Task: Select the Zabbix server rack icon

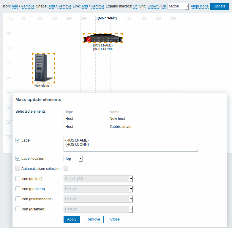Action: 103,39
